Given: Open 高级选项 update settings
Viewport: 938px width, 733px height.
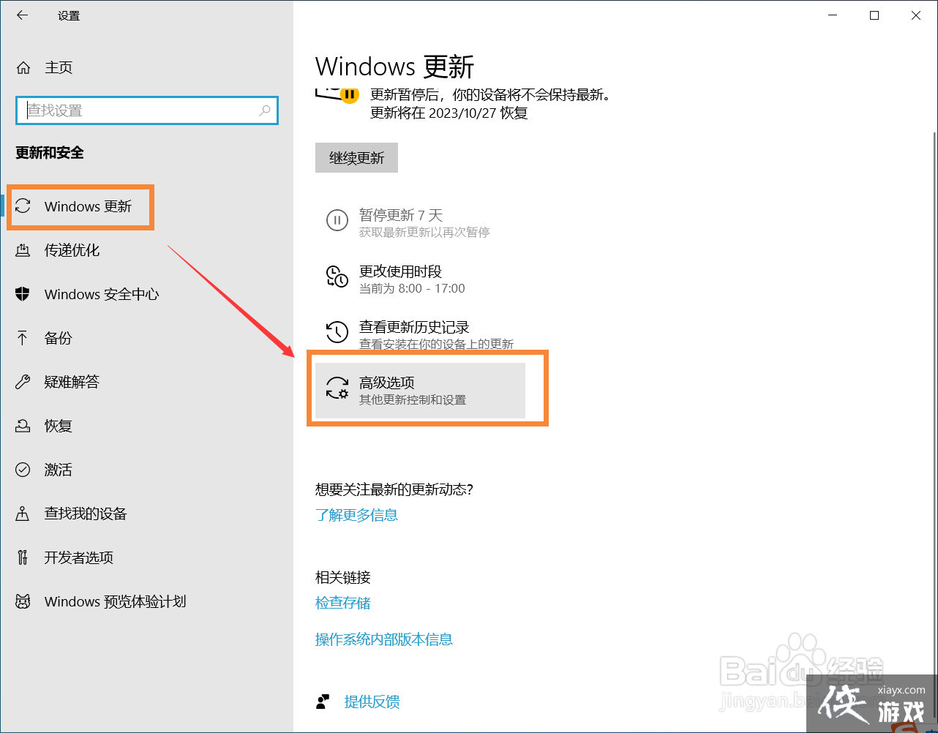Looking at the screenshot, I should point(420,391).
